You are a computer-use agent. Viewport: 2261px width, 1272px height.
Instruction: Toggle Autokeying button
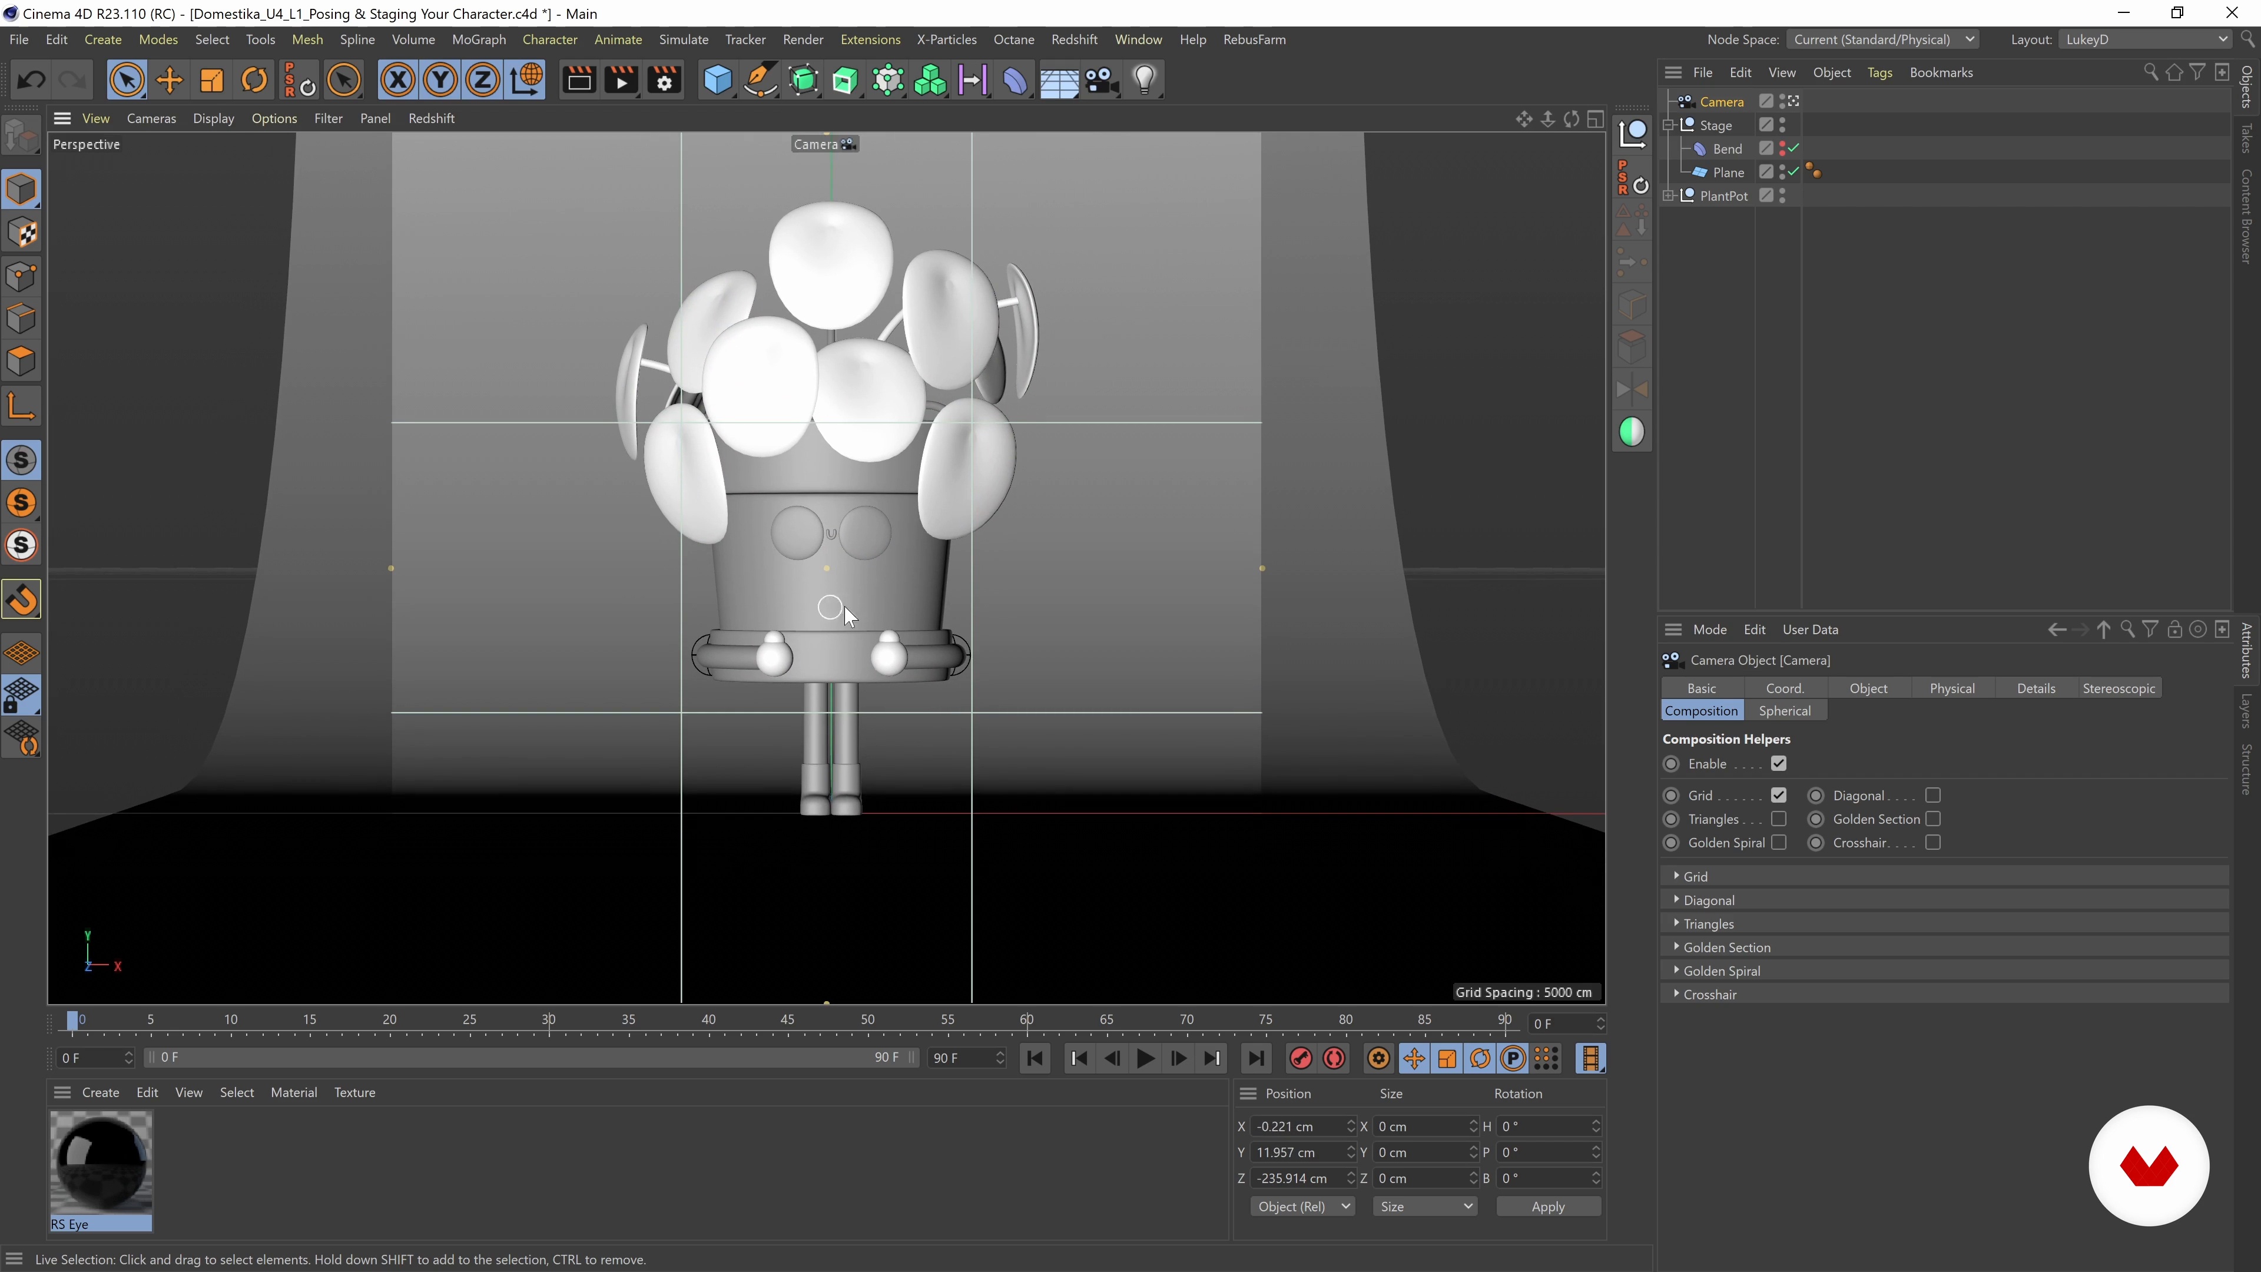click(x=1334, y=1059)
